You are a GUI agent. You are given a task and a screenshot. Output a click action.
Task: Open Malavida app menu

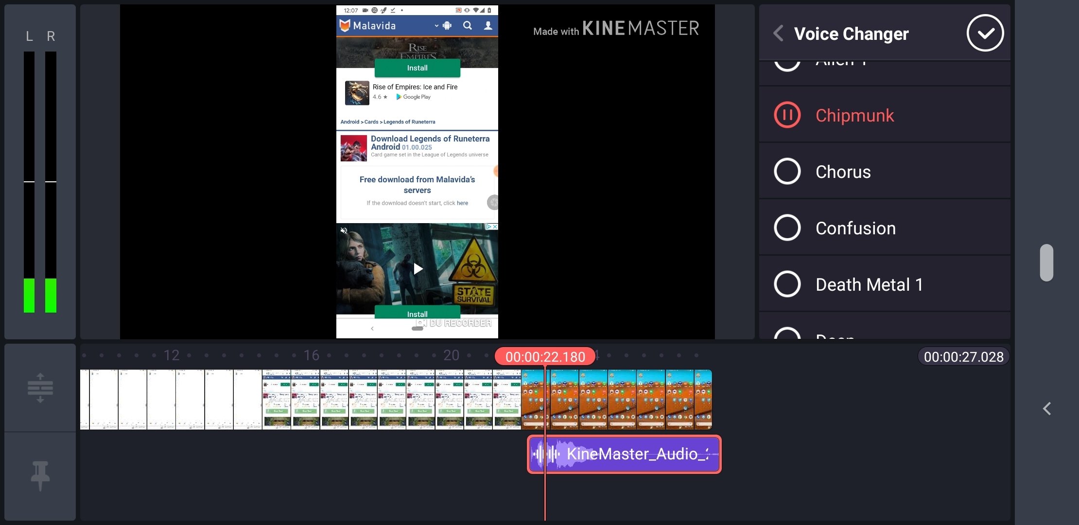pyautogui.click(x=437, y=25)
